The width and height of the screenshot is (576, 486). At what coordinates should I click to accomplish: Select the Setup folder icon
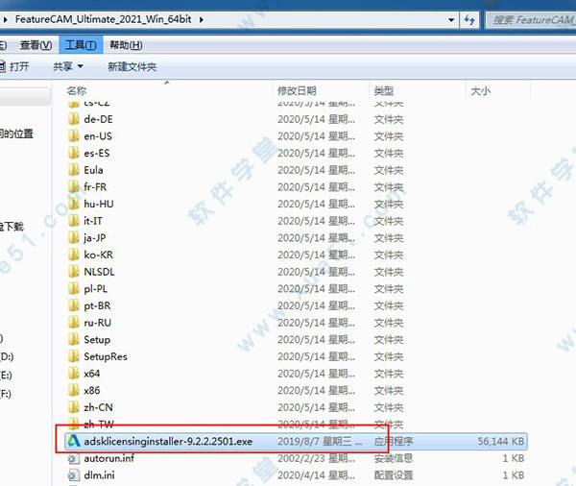coord(74,339)
